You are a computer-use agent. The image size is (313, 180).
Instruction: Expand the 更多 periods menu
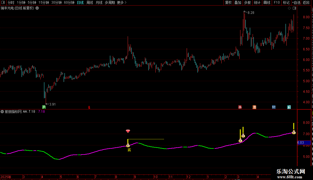coord(122,2)
